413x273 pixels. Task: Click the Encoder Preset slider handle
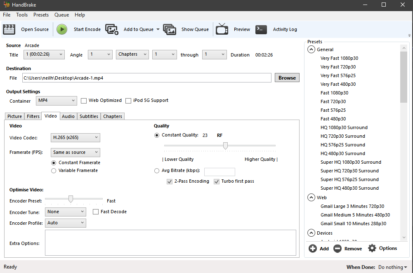click(71, 199)
